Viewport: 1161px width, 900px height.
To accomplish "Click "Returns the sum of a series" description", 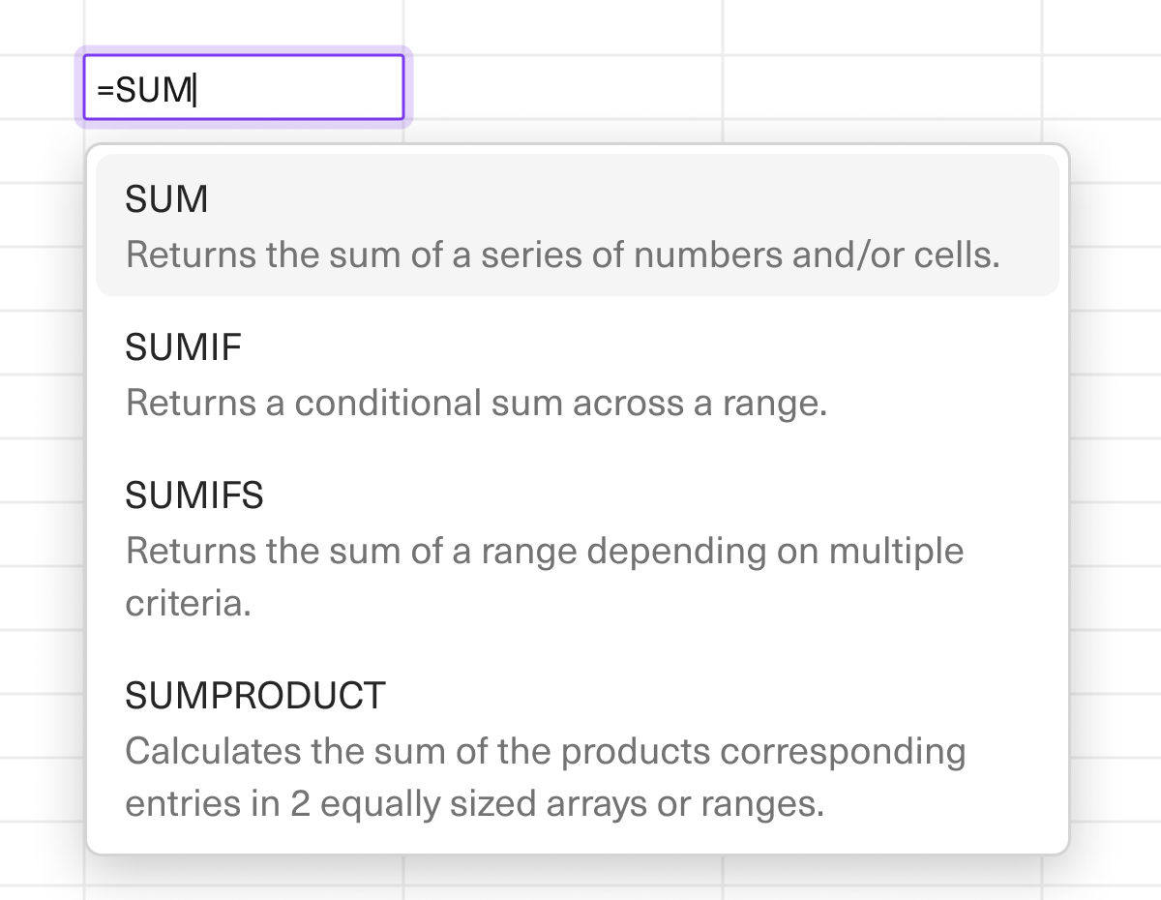I will tap(562, 255).
